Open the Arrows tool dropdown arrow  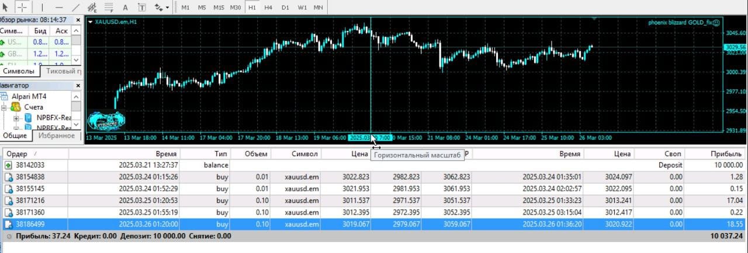(x=168, y=8)
